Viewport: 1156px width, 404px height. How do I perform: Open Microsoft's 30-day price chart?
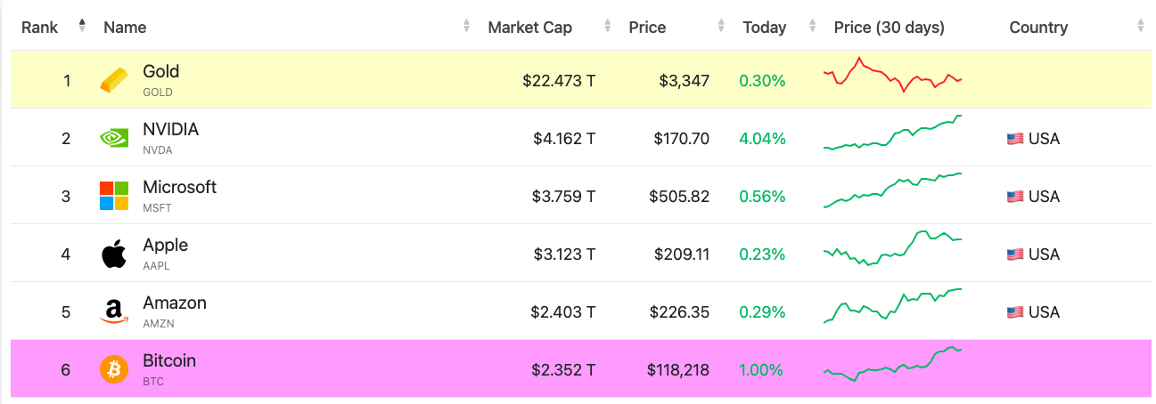pyautogui.click(x=893, y=190)
